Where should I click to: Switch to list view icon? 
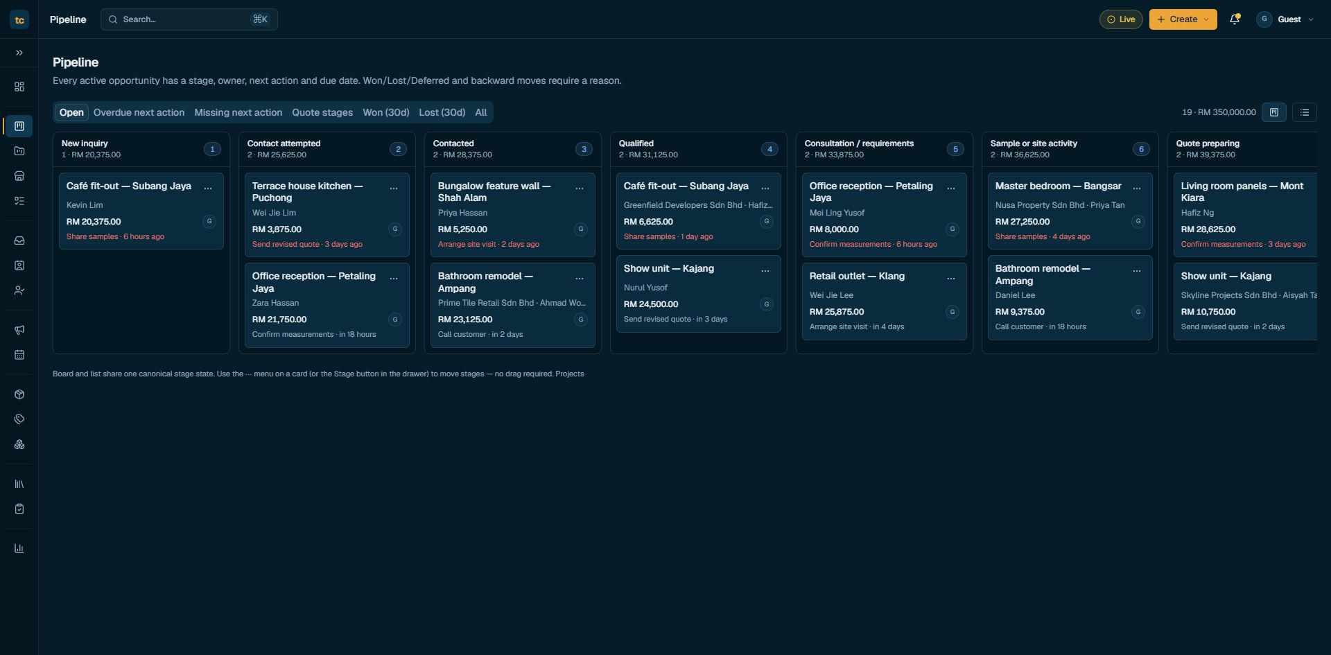coord(1305,112)
